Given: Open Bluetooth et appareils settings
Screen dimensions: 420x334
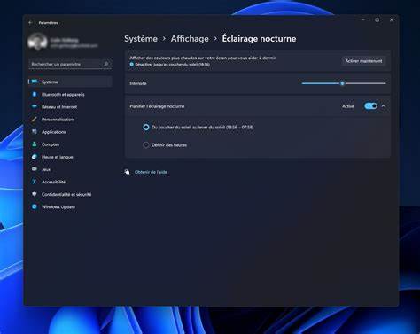Looking at the screenshot, I should (70, 94).
